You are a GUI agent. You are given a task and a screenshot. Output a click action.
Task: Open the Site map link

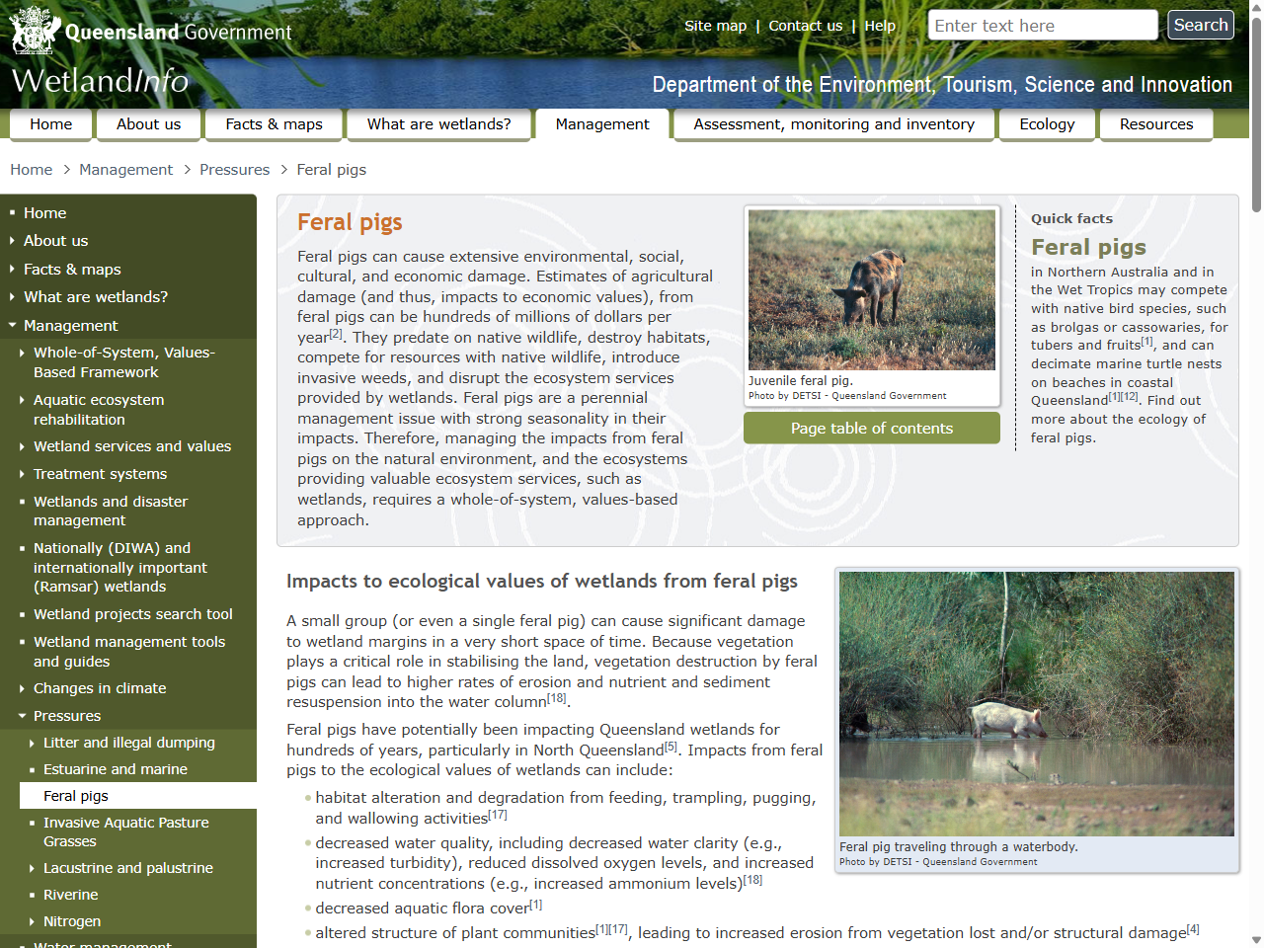tap(715, 26)
